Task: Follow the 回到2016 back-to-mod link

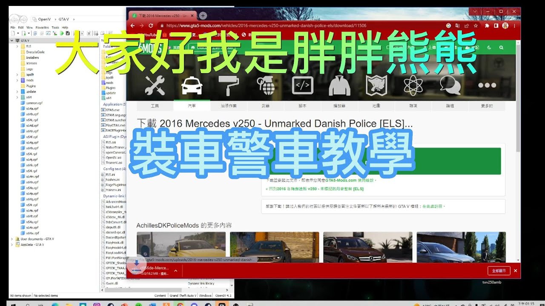Action: click(314, 189)
